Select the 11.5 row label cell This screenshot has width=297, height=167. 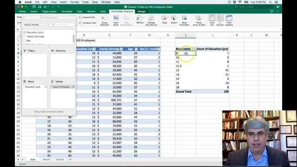coord(186,66)
